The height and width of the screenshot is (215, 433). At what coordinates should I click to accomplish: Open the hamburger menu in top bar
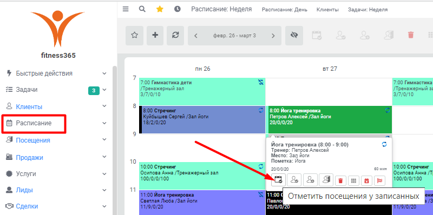(x=126, y=9)
